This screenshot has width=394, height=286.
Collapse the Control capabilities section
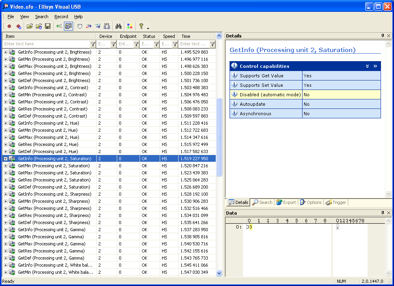coord(367,66)
